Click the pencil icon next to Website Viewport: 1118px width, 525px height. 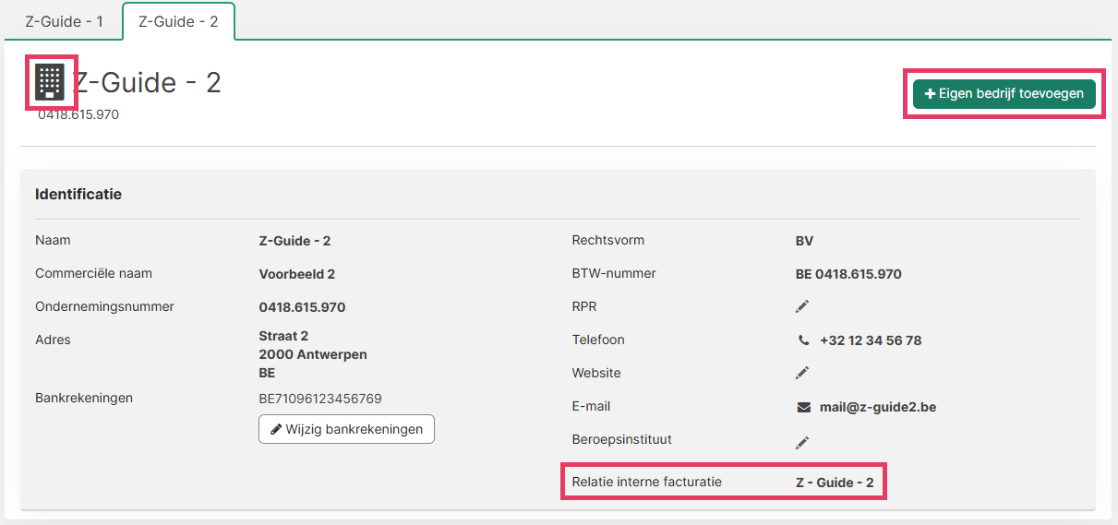[x=802, y=373]
